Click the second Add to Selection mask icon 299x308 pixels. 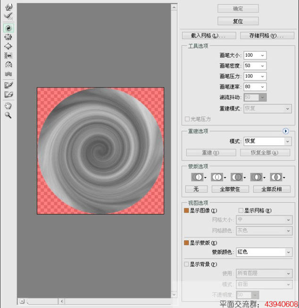[x=217, y=177]
